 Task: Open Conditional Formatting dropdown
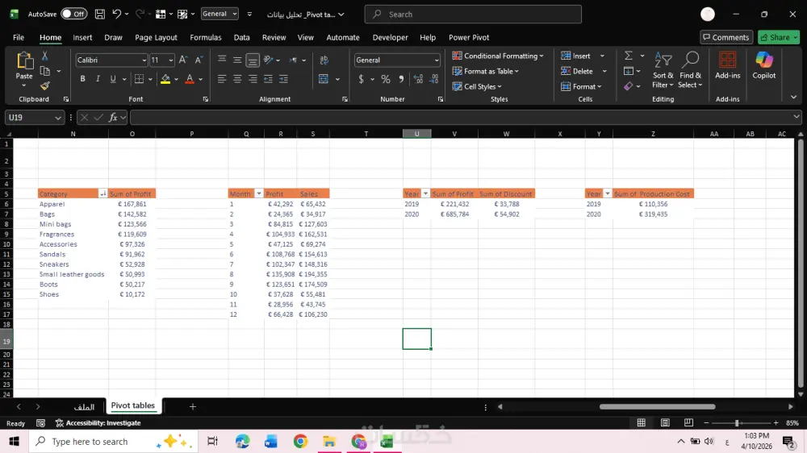498,56
